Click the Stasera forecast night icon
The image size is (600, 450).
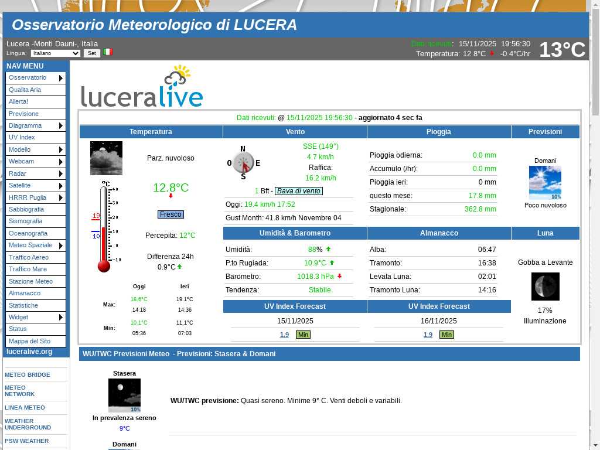124,396
